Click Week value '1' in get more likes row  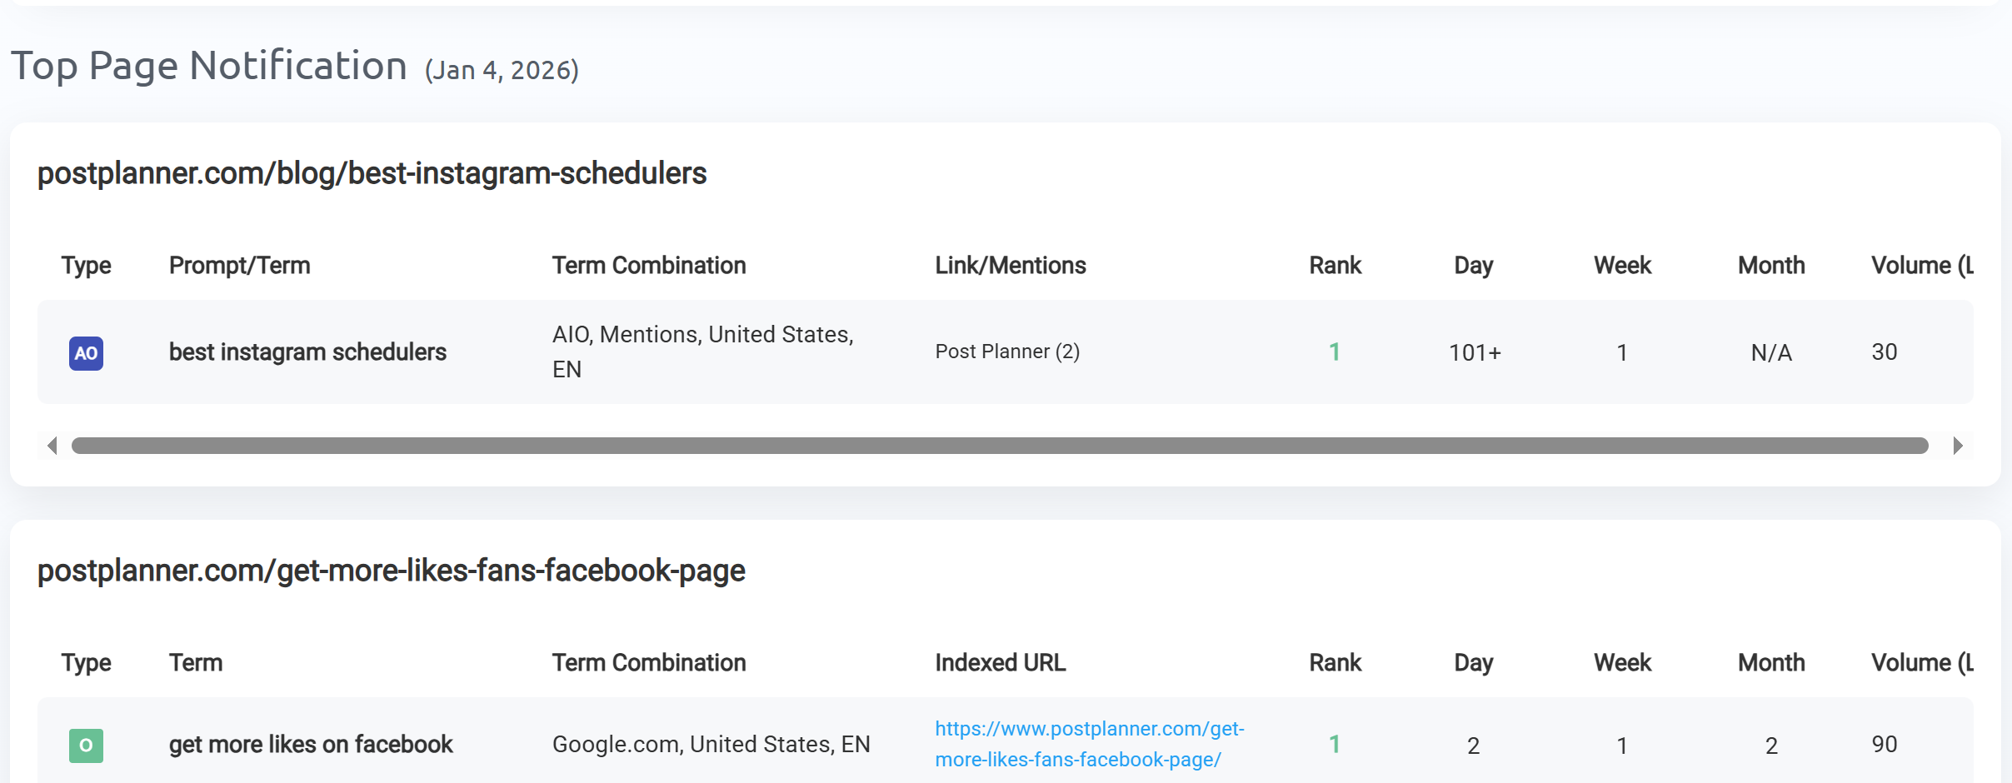(x=1622, y=746)
